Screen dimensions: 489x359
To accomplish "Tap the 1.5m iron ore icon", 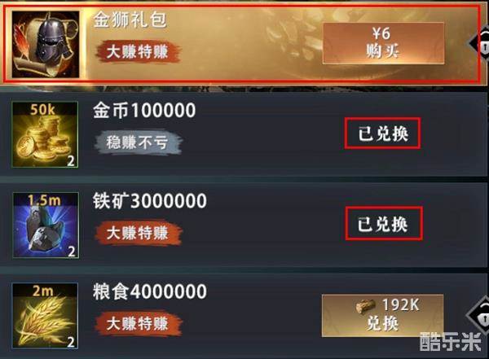I will pyautogui.click(x=46, y=225).
